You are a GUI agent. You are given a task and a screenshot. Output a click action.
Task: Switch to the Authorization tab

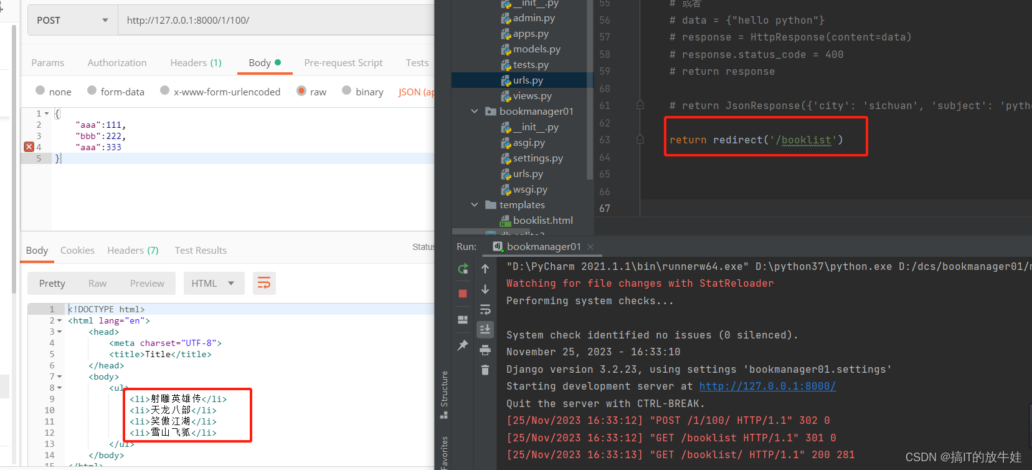(x=117, y=63)
